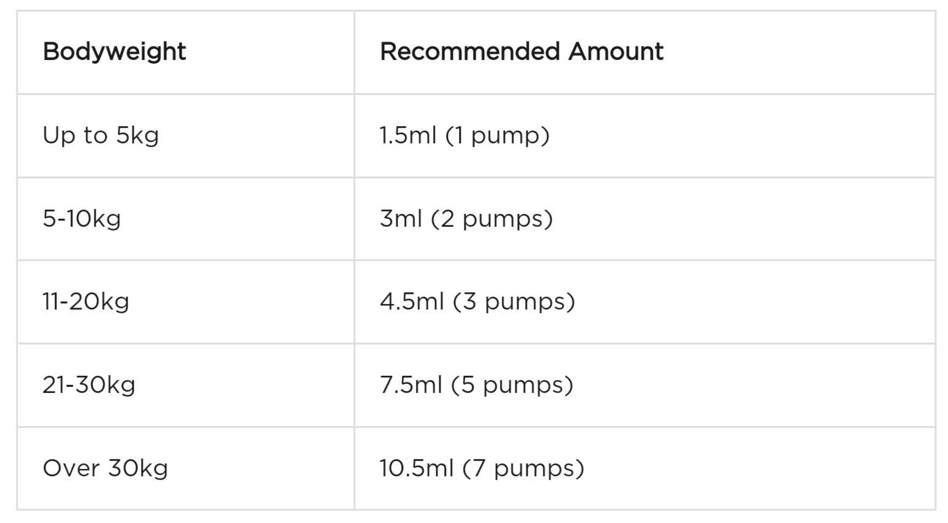The width and height of the screenshot is (948, 523).
Task: Click the '10.5ml' dosage value
Action: (x=417, y=468)
